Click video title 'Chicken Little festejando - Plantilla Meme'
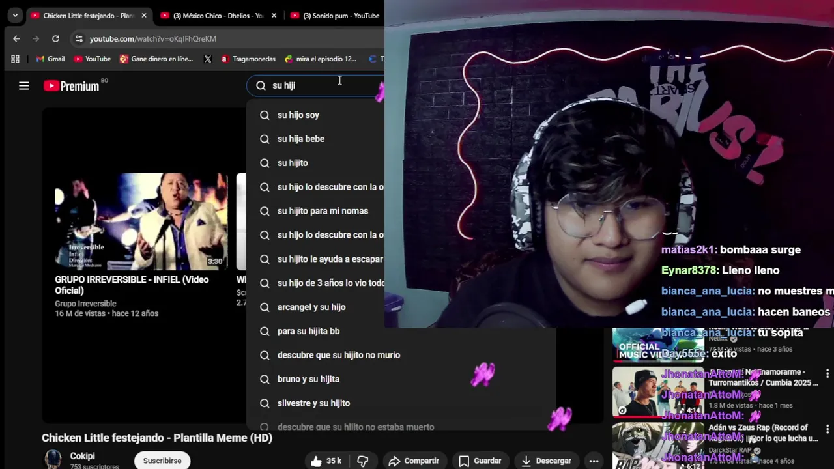This screenshot has width=834, height=469. [x=157, y=438]
